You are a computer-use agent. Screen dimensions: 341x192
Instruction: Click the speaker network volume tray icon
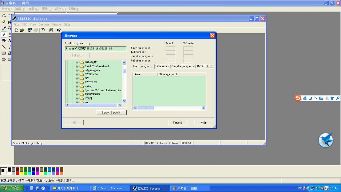pyautogui.click(x=318, y=188)
